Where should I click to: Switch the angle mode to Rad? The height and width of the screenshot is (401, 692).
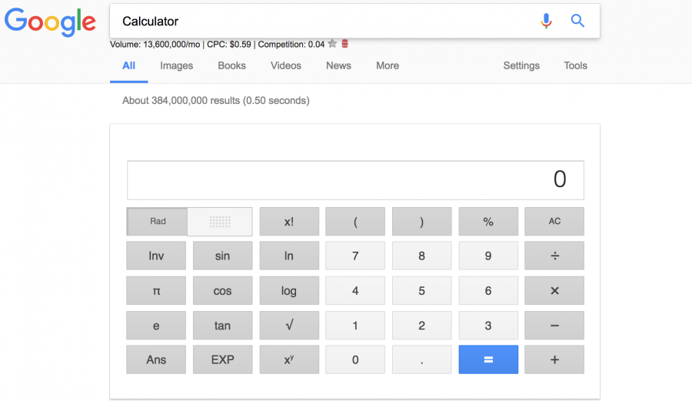(158, 222)
